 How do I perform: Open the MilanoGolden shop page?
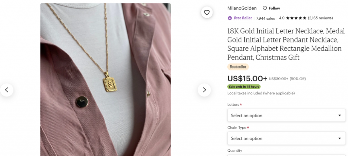[x=242, y=8]
